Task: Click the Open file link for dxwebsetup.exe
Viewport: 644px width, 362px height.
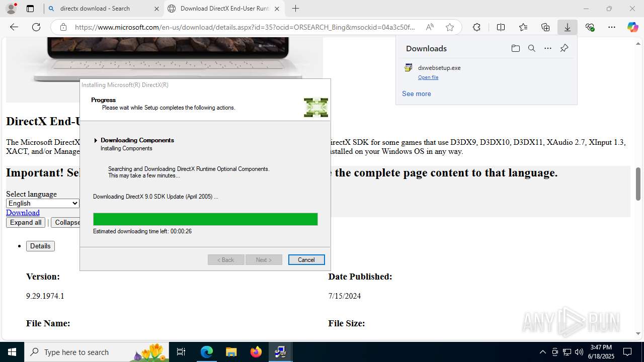Action: 428,77
